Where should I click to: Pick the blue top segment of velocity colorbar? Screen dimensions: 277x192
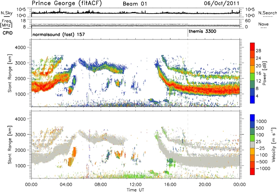point(252,118)
